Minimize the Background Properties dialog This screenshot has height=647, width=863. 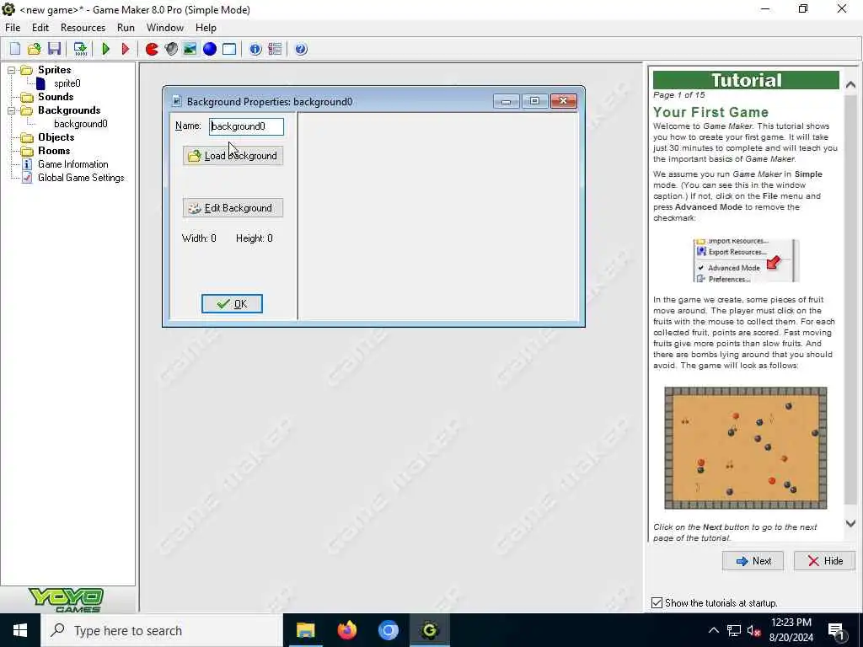[506, 101]
